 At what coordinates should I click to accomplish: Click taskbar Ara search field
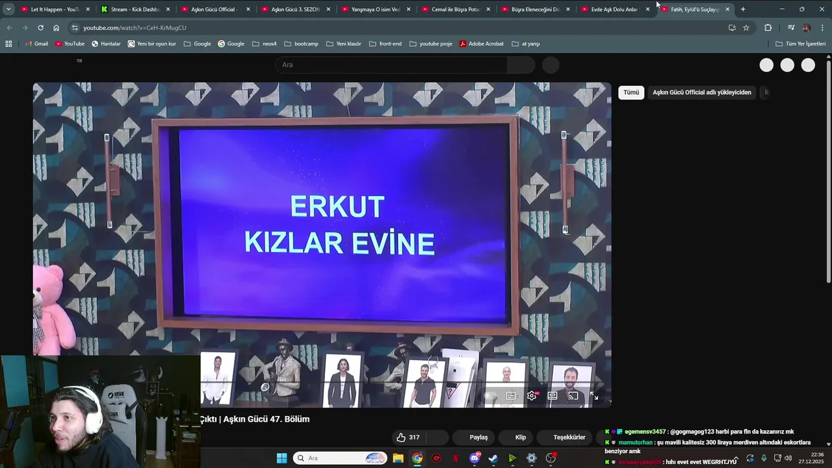click(x=340, y=458)
